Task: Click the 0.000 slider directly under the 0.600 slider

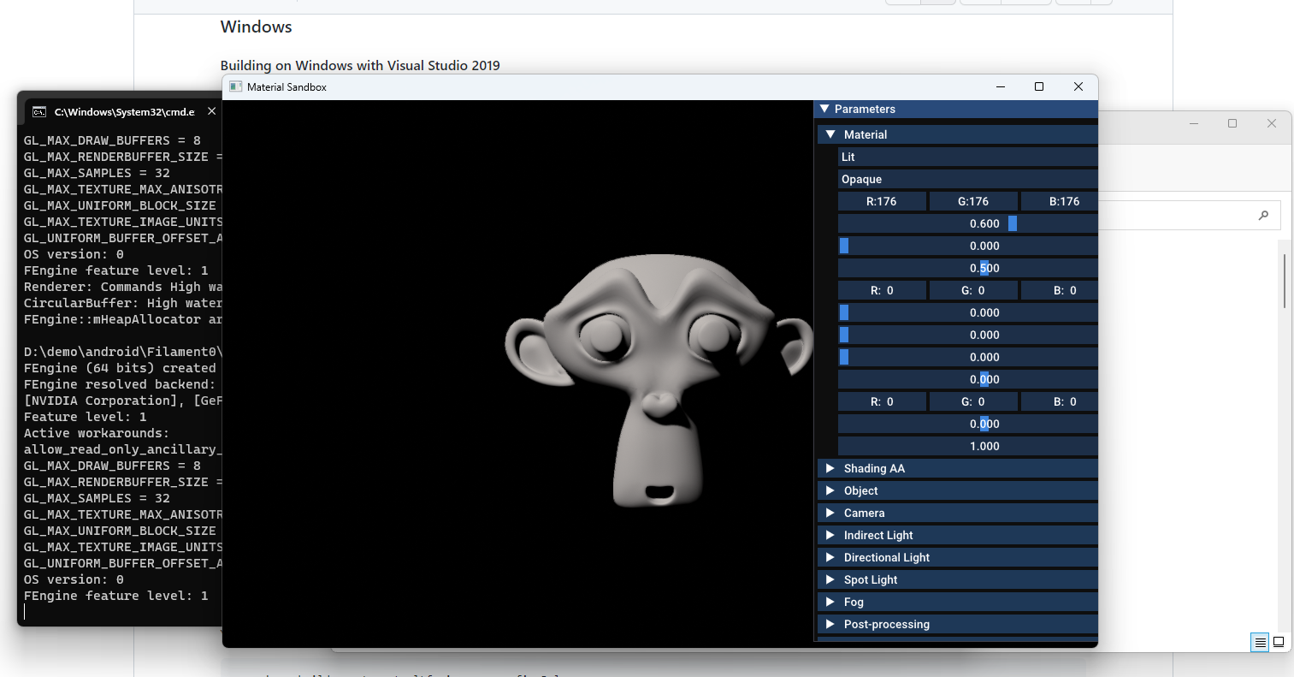Action: point(967,246)
